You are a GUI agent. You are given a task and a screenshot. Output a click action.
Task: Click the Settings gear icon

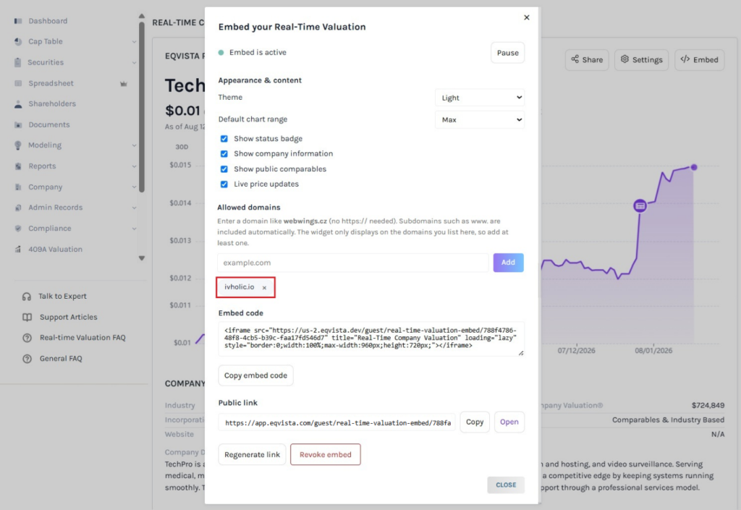tap(624, 59)
